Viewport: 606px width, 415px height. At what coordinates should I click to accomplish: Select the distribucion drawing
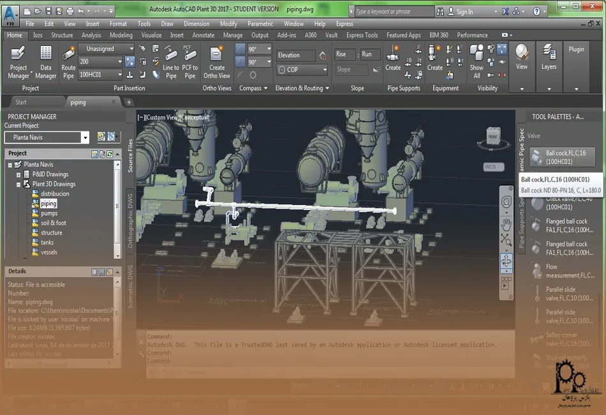point(55,193)
